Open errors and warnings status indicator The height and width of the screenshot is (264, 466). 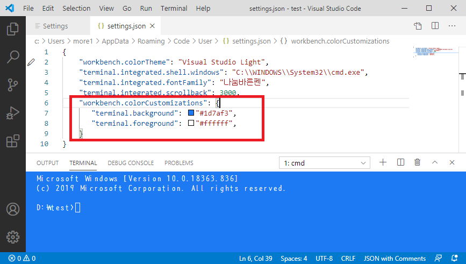[22, 258]
